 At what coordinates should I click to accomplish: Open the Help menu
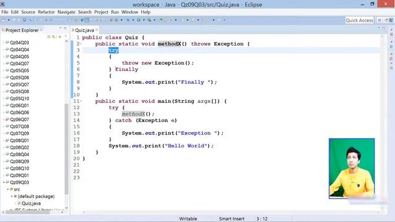coord(146,12)
